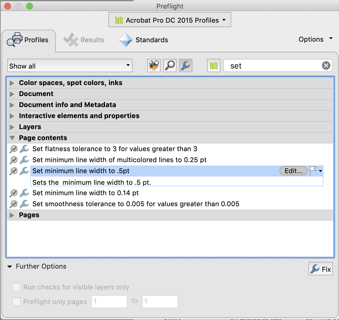The image size is (339, 320).
Task: Click check icon of .5pt line width fixup
Action: (x=13, y=171)
